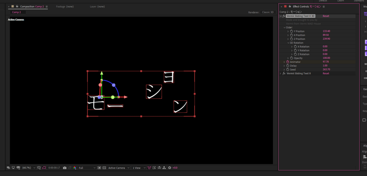
Task: Click the Timeline icon in viewer footer
Action: (159, 168)
